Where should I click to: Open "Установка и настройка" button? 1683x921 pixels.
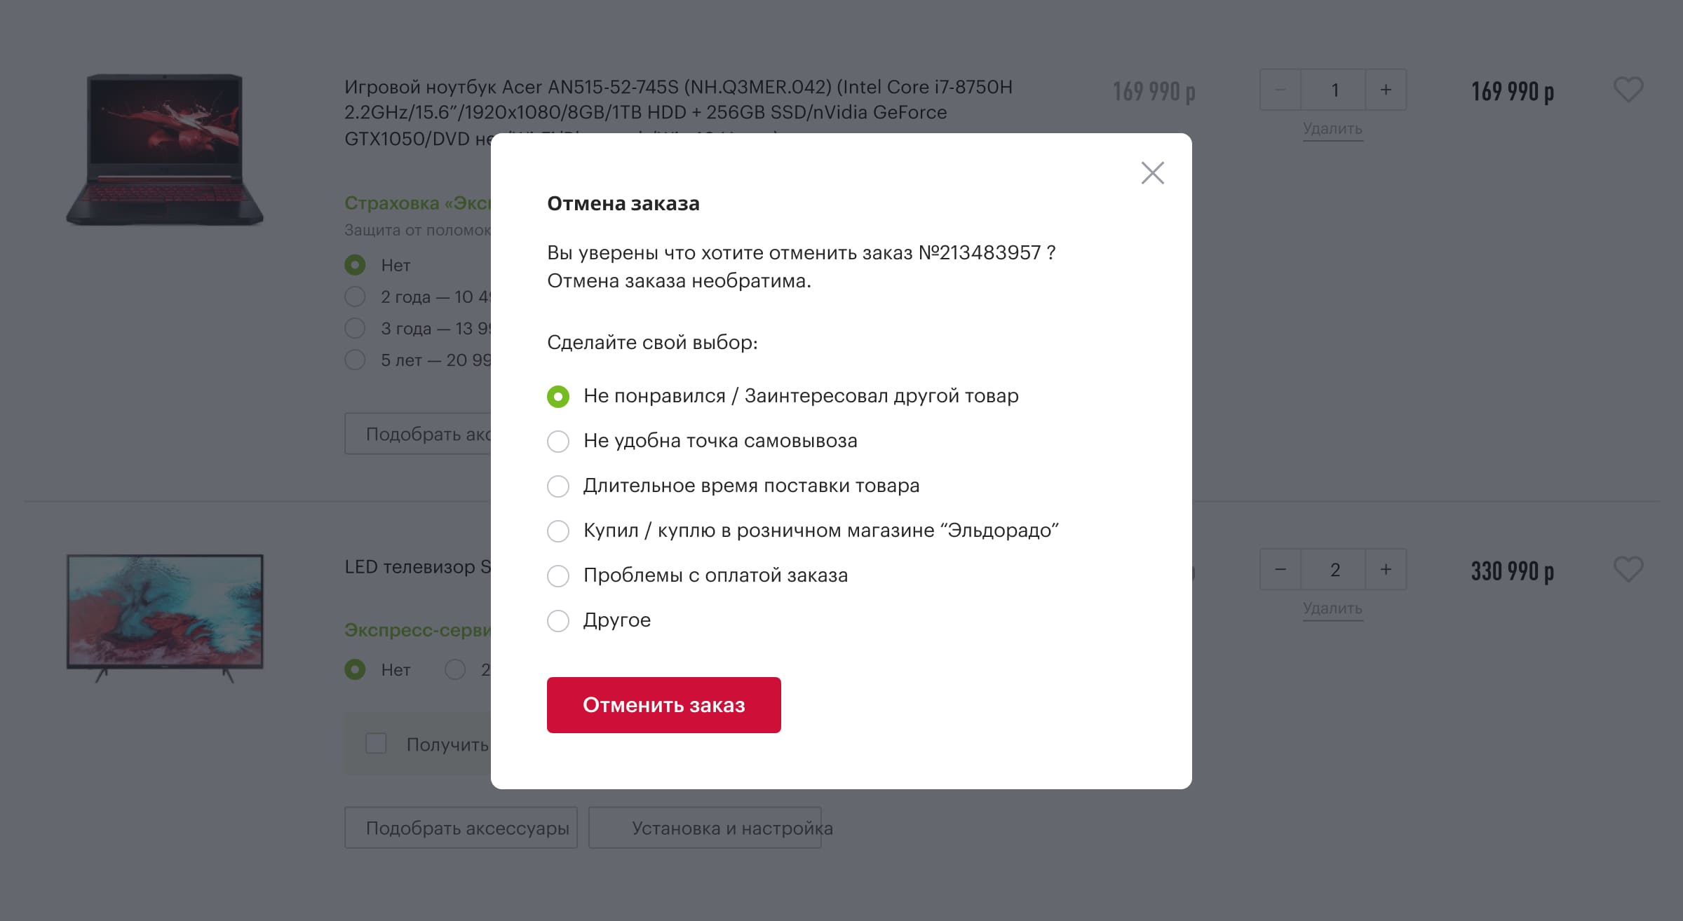click(x=705, y=828)
